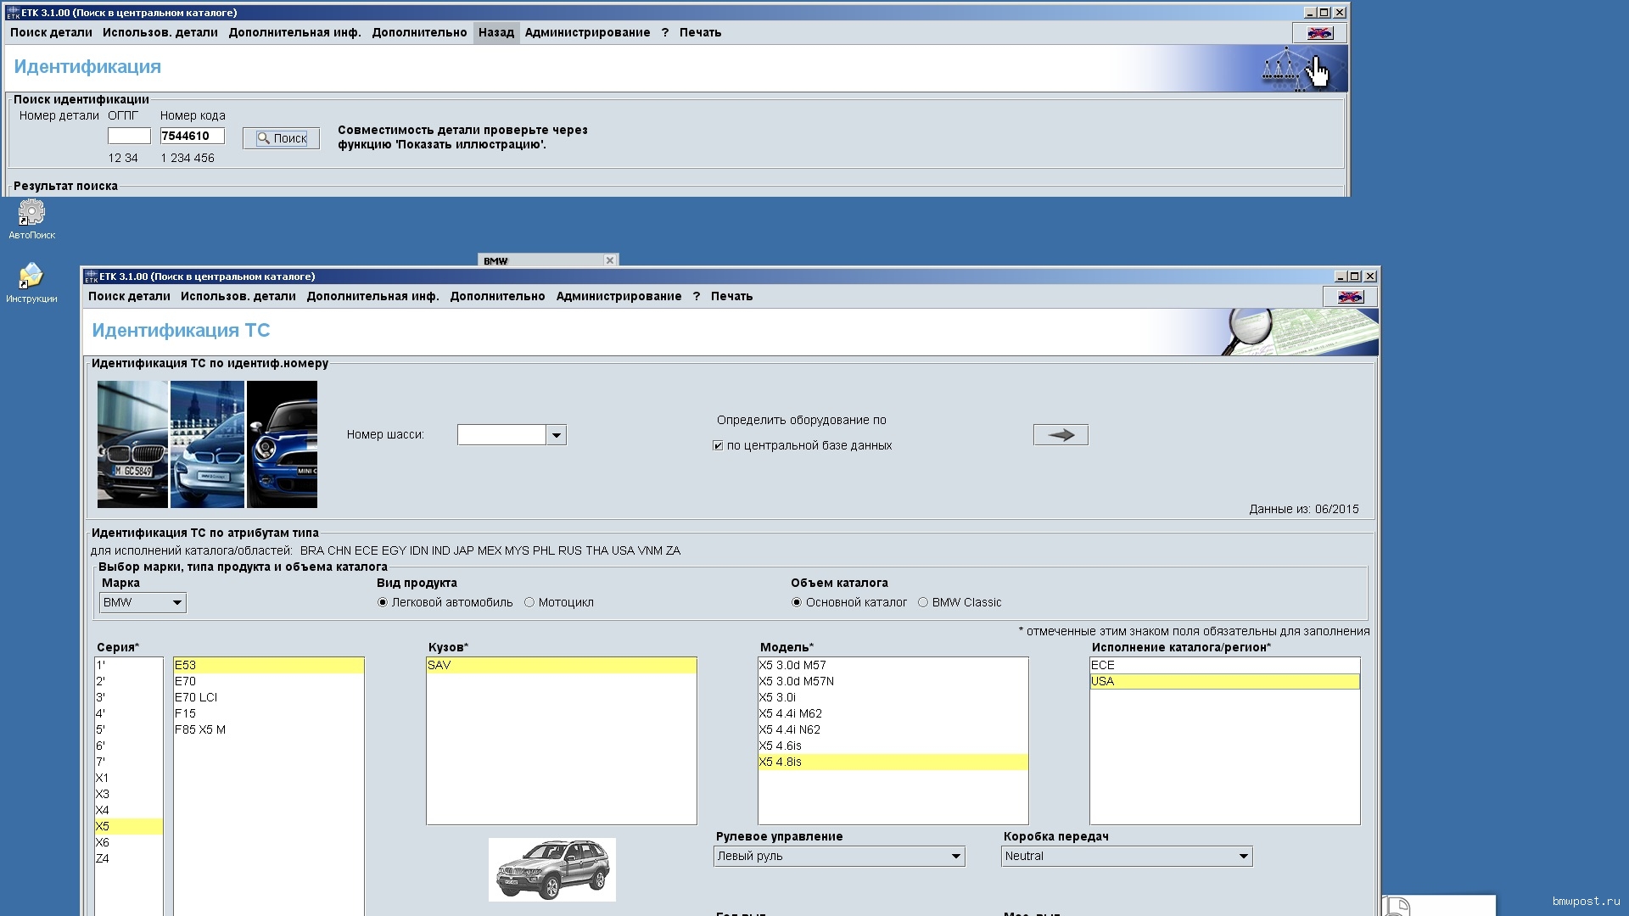Image resolution: width=1629 pixels, height=916 pixels.
Task: Click the Назад menu item
Action: coord(495,33)
